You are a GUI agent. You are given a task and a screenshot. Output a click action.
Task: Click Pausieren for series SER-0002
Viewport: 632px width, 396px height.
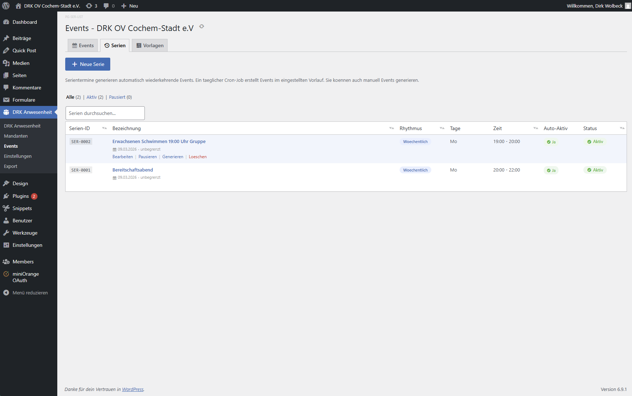tap(148, 157)
